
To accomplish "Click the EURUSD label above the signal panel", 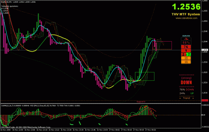I will pos(186,36).
